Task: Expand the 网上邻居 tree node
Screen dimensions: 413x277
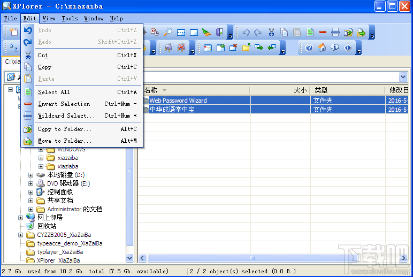Action: click(x=20, y=218)
